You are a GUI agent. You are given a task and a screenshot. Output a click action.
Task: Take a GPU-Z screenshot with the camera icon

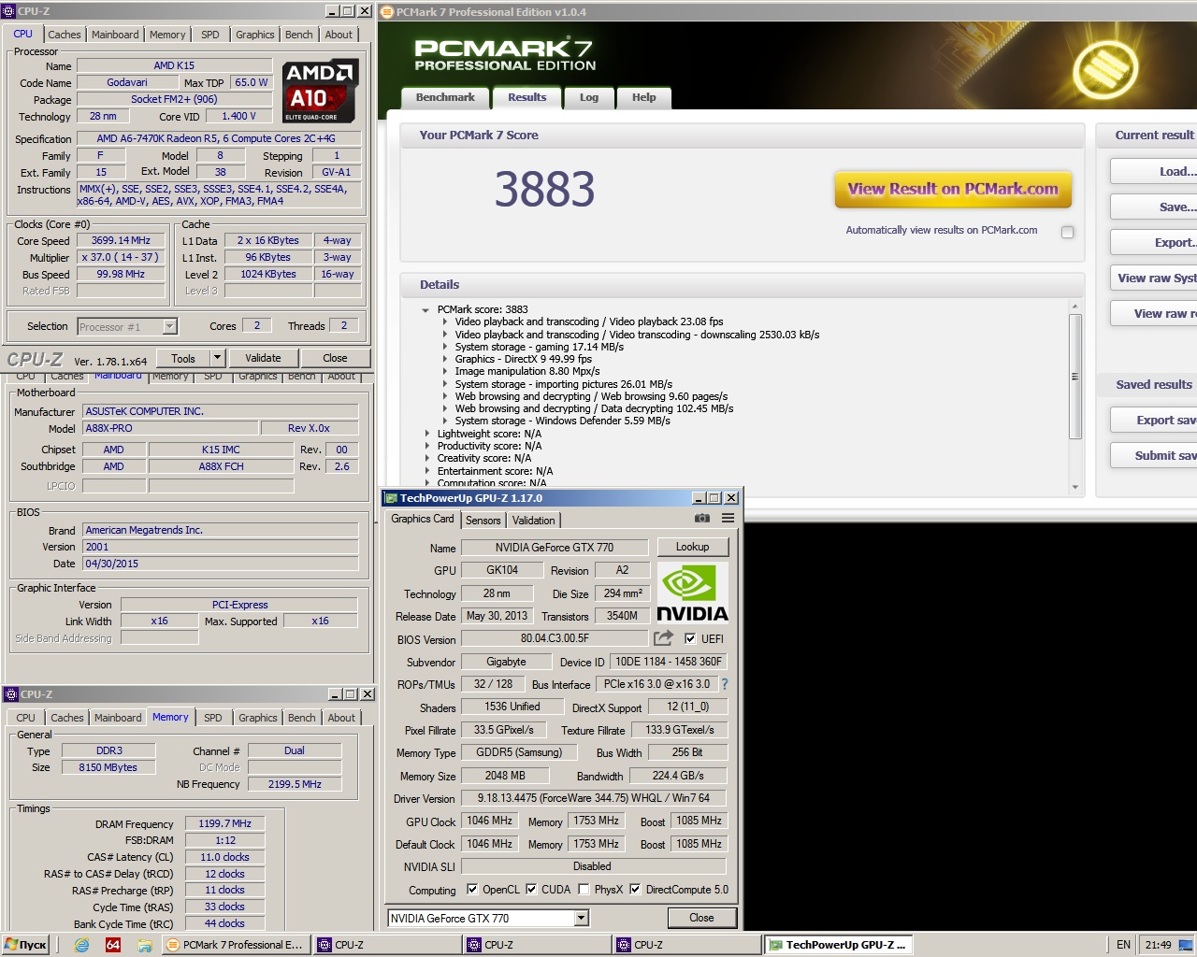pos(701,518)
